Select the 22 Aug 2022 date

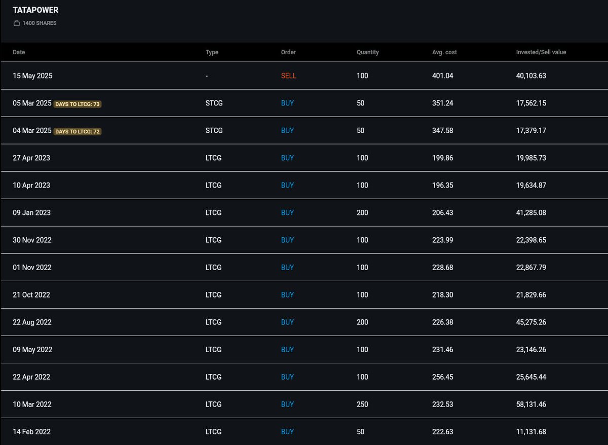point(32,322)
